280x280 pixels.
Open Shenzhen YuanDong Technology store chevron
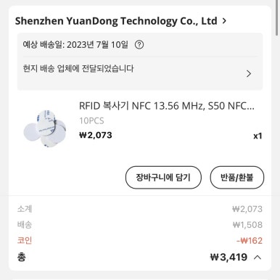point(224,21)
